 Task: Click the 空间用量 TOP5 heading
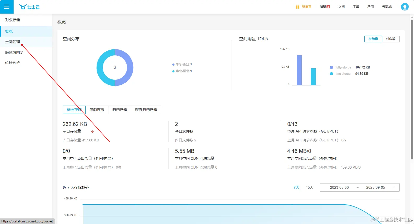pos(253,39)
